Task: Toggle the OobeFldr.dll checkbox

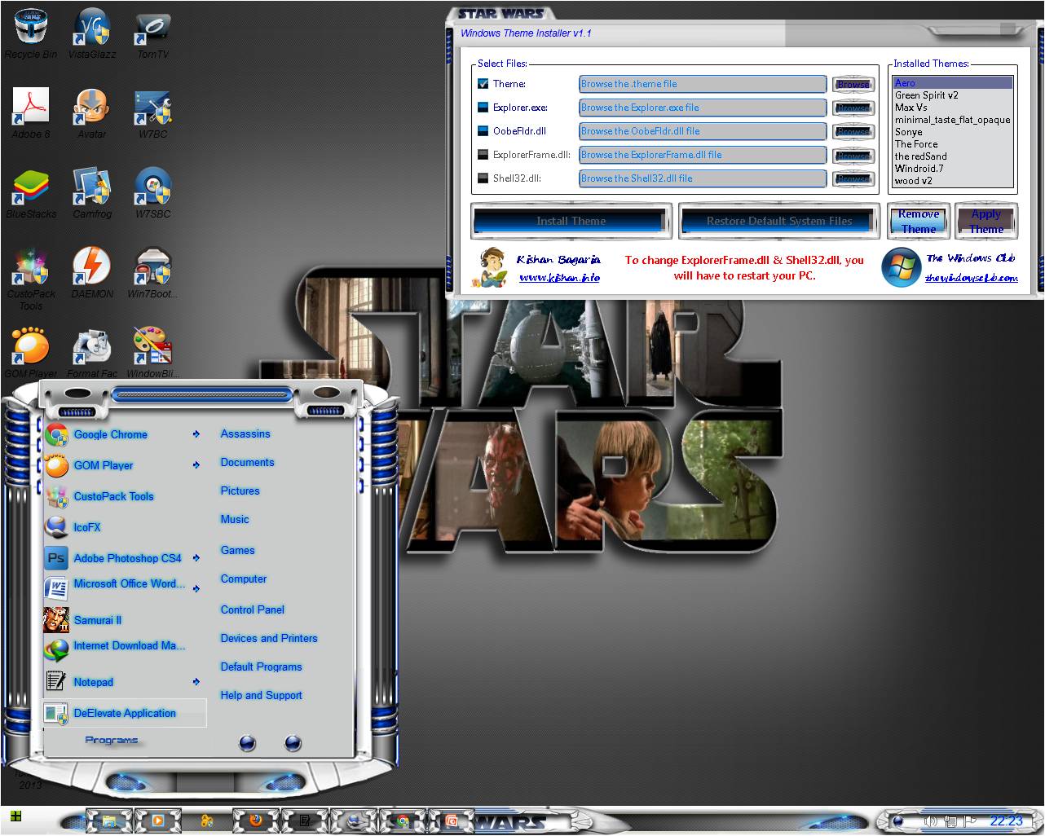Action: pyautogui.click(x=483, y=130)
